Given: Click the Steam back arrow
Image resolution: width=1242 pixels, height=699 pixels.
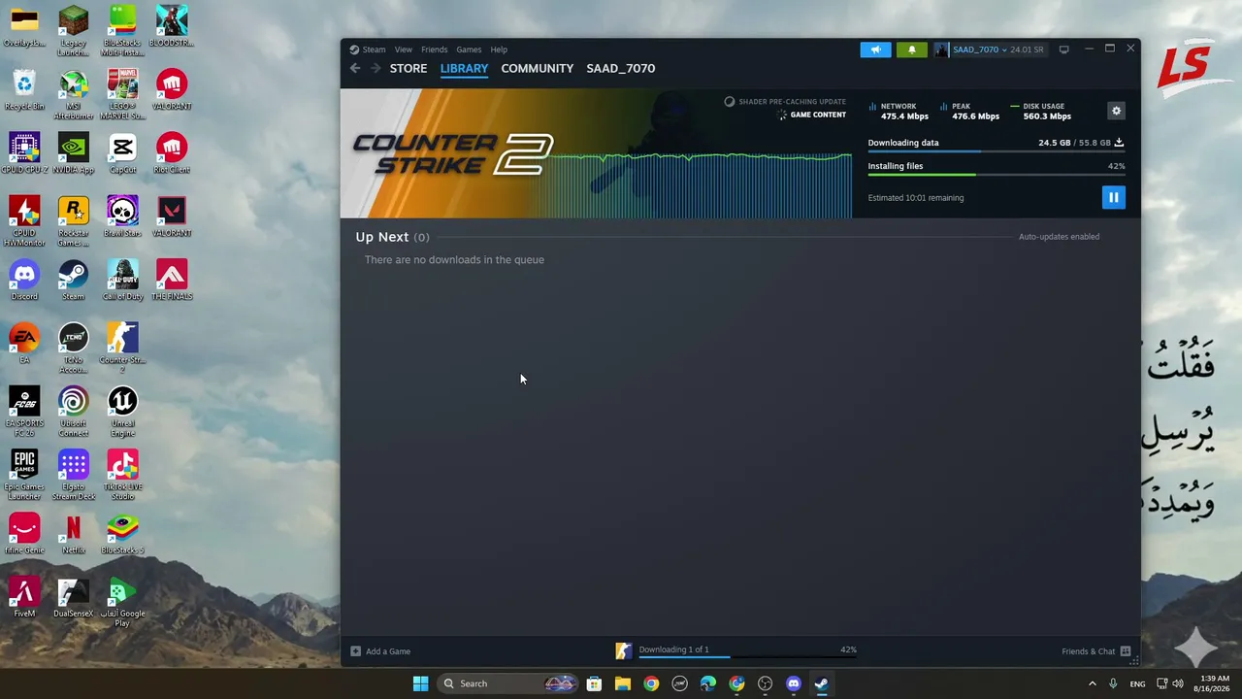Looking at the screenshot, I should [x=355, y=68].
